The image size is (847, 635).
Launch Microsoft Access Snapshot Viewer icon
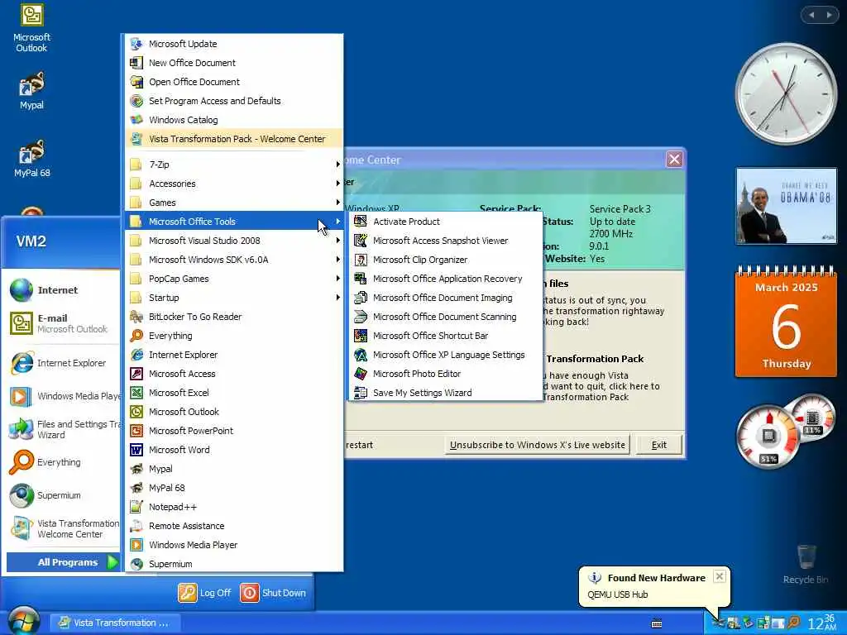[x=361, y=241]
